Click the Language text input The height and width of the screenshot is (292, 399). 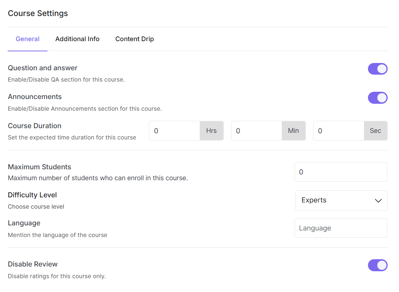point(341,228)
